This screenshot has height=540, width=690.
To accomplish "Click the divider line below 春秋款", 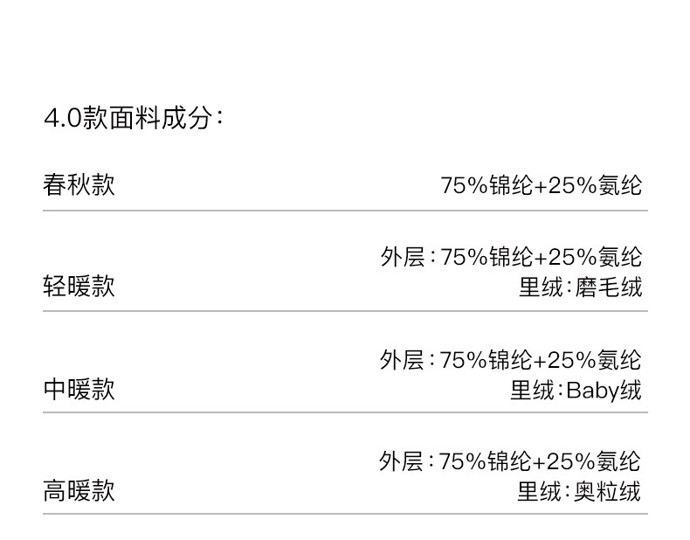I will [x=345, y=211].
